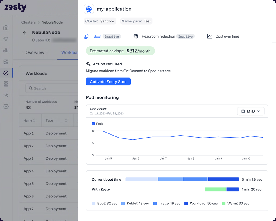Switch to Headroom reduction tab

(164, 36)
